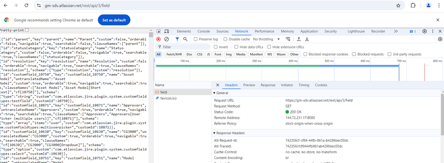
Task: Stop recording network log
Action: point(159,39)
